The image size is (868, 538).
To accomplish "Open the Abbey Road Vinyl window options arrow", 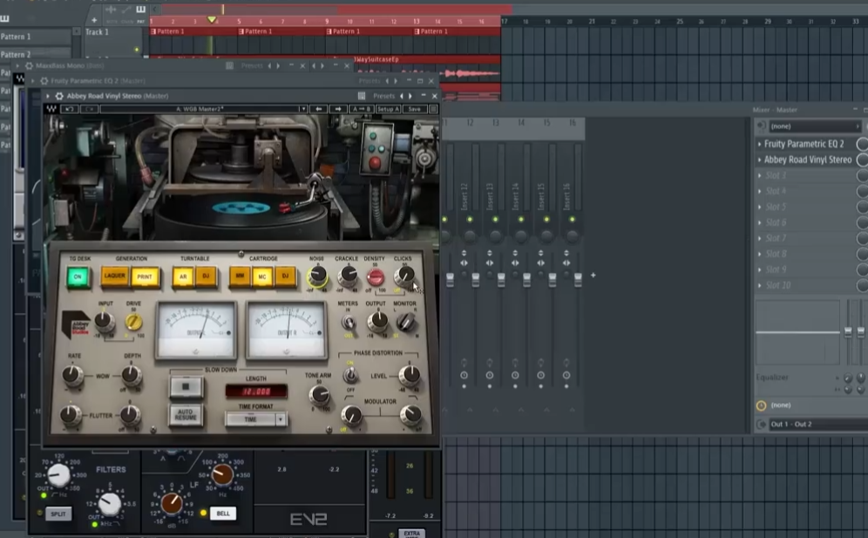I will click(x=48, y=96).
